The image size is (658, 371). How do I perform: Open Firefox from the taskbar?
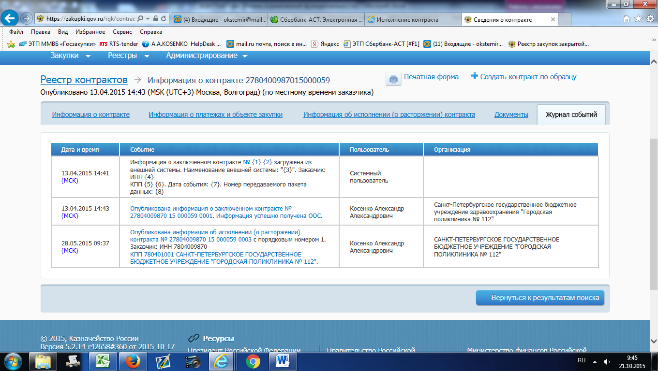[132, 361]
